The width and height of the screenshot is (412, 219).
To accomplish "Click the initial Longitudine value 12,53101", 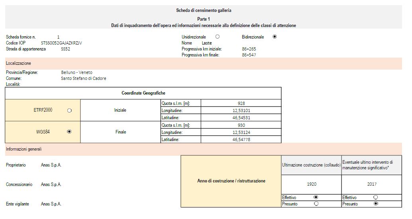I will pyautogui.click(x=241, y=110).
